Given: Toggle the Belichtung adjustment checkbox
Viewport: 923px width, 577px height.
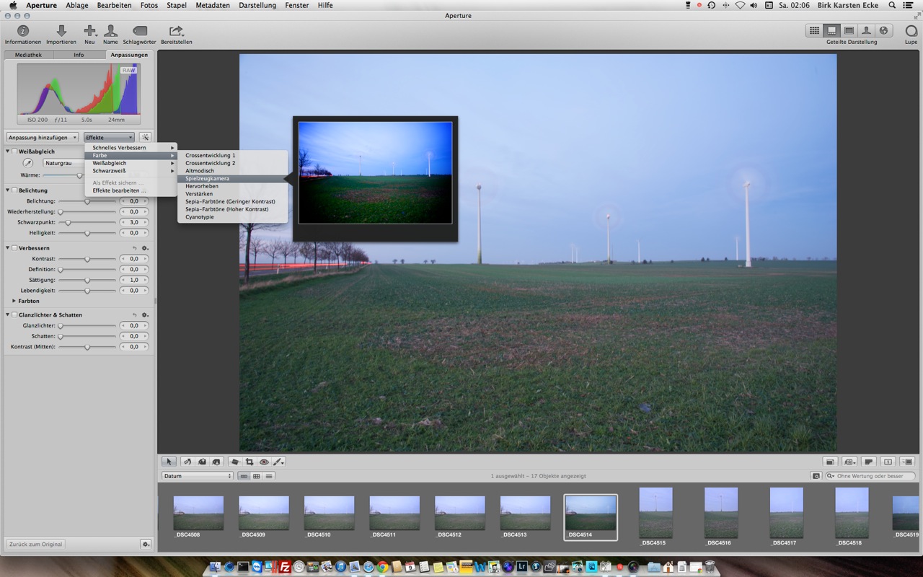Looking at the screenshot, I should [14, 190].
